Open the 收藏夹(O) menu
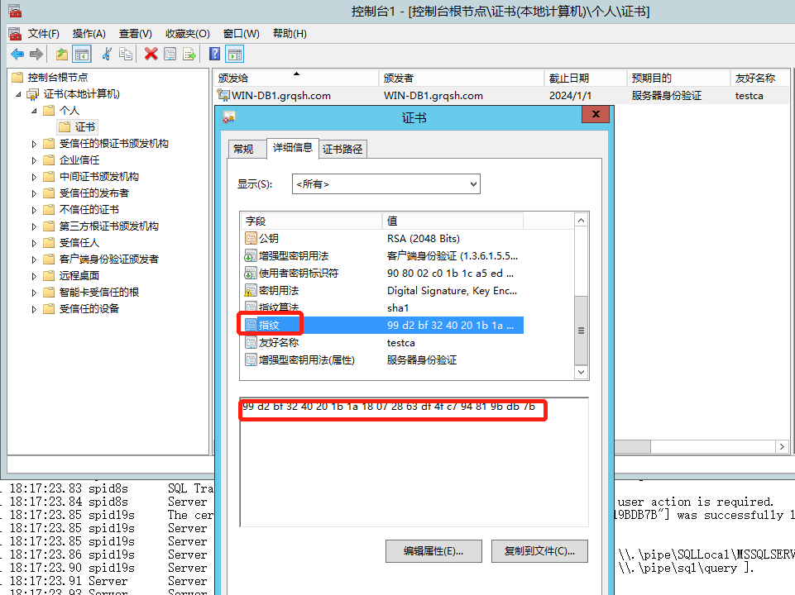Screen dimensions: 795x595 [x=188, y=34]
